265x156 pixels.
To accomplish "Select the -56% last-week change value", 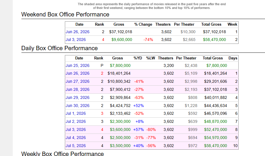I will (151, 146).
